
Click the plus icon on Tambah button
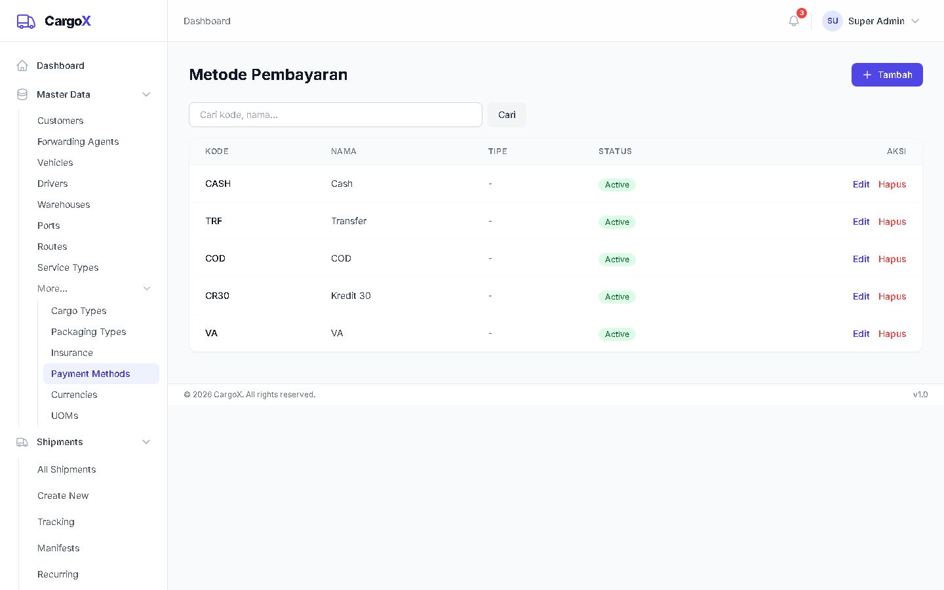point(867,75)
